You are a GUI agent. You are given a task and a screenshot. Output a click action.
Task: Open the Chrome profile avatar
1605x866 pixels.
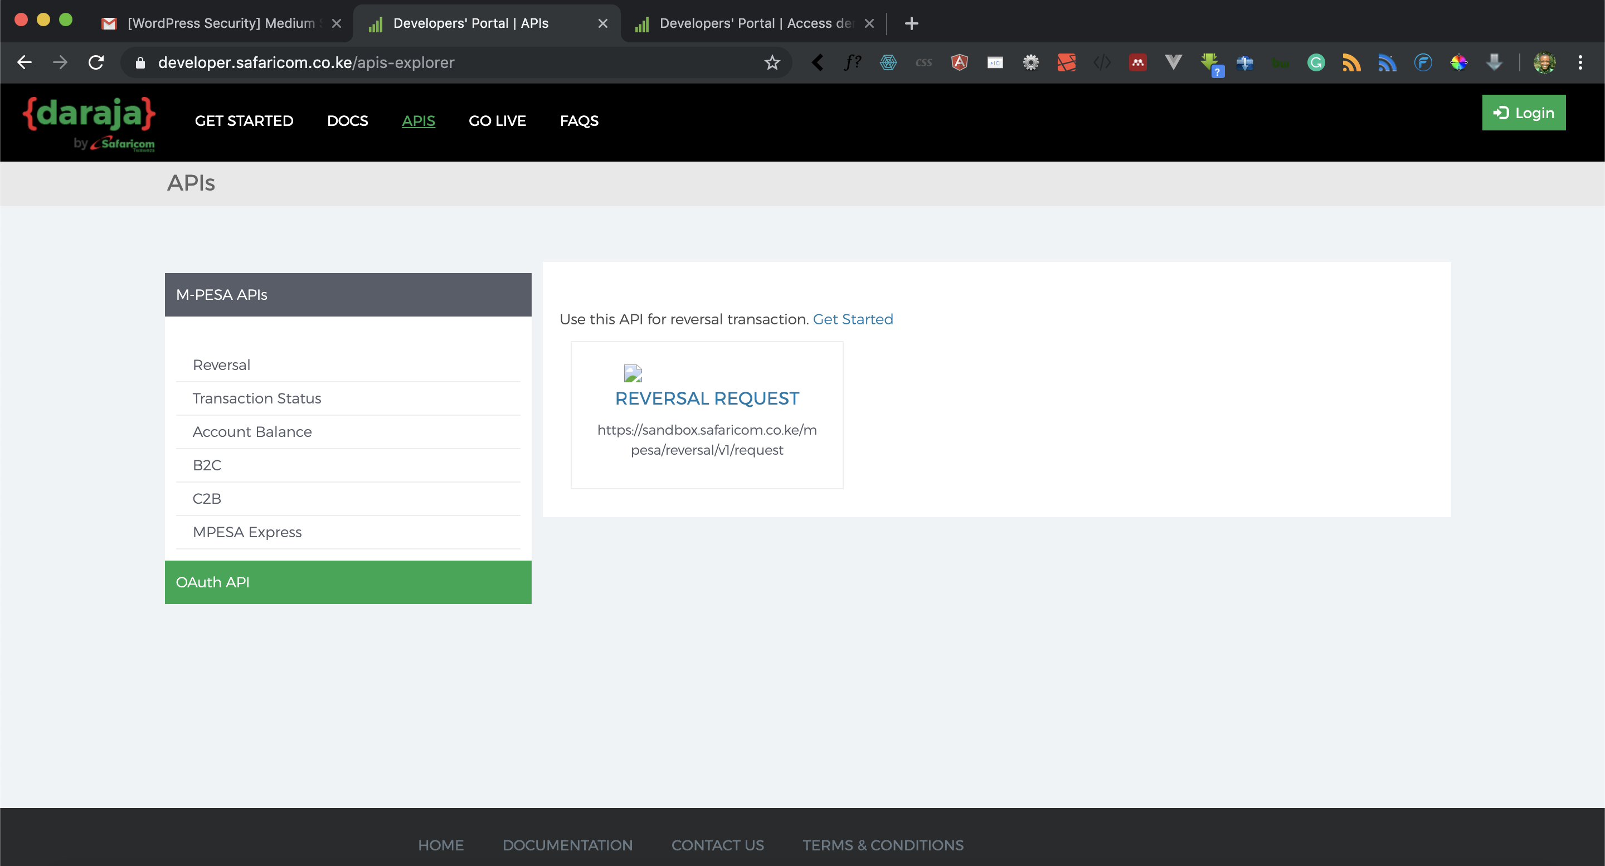pyautogui.click(x=1545, y=62)
